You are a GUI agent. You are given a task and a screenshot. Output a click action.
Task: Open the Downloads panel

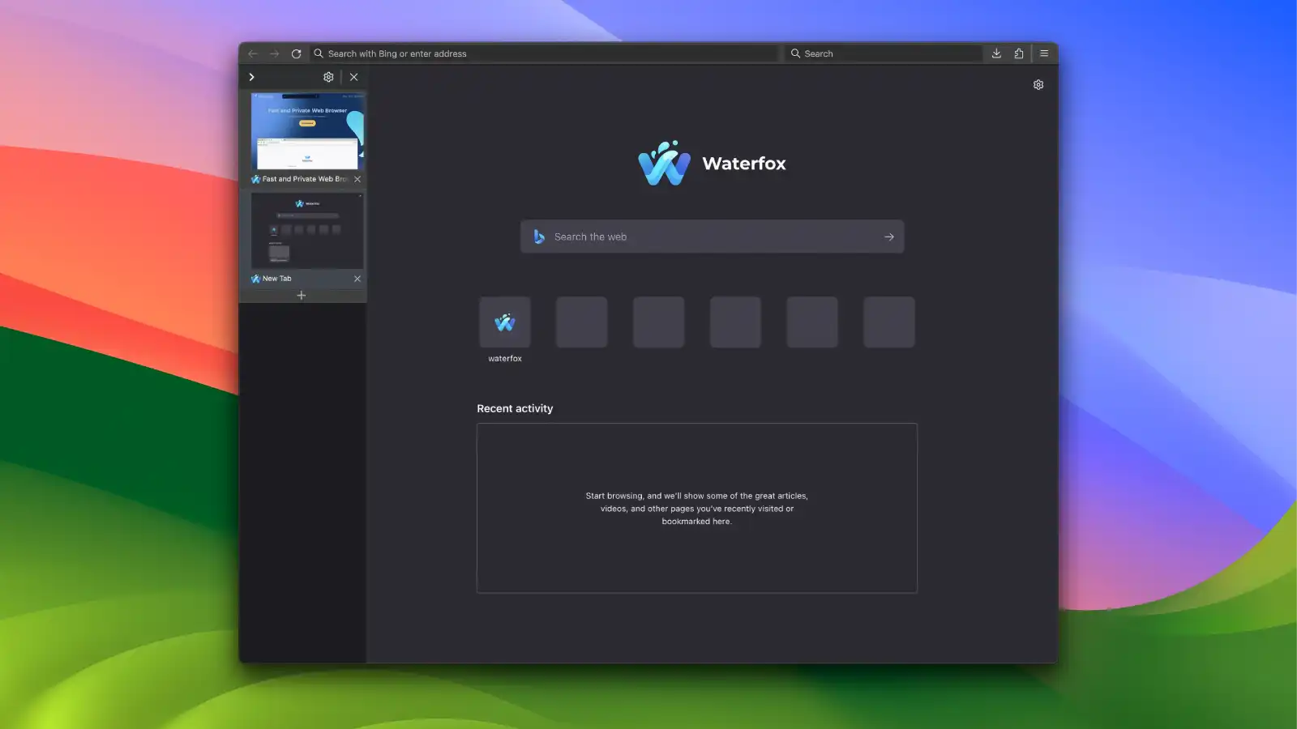995,53
